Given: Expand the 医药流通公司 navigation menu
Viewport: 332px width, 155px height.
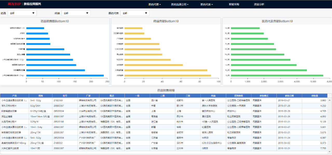Looking at the screenshot, I should pos(179,4).
